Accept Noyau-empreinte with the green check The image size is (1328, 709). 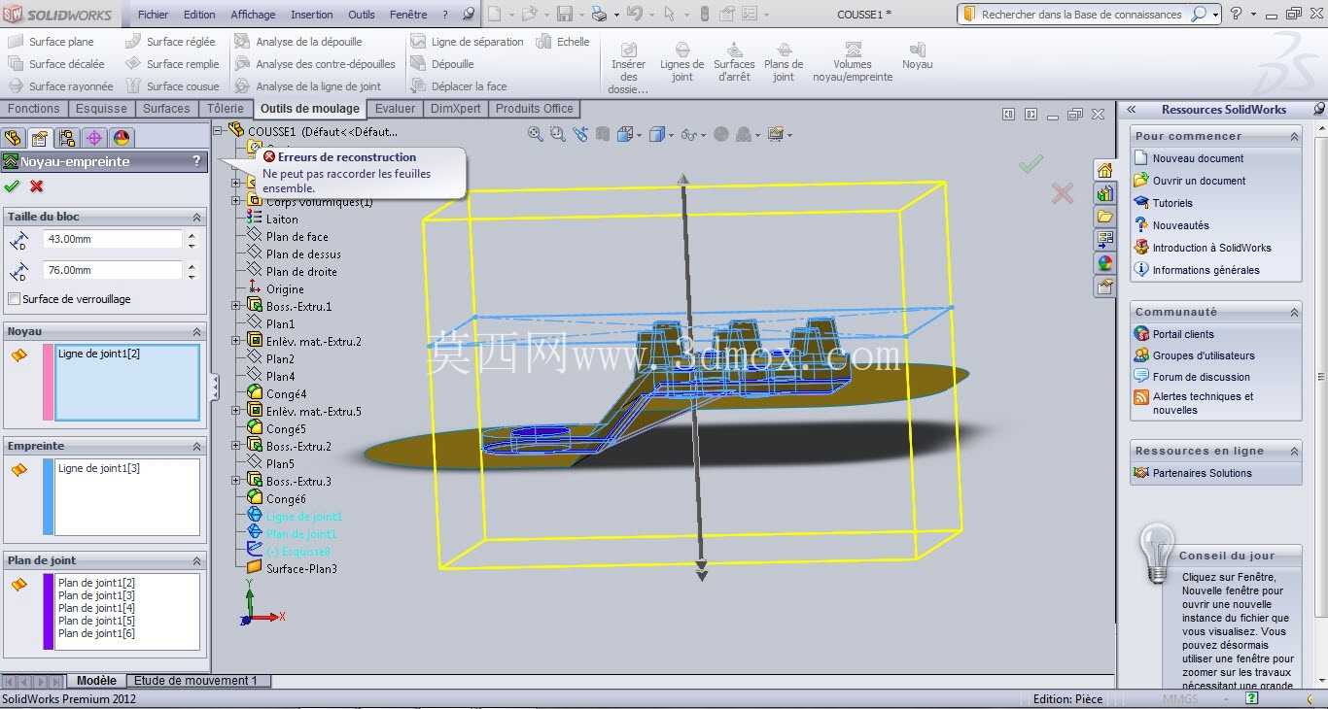pos(12,186)
